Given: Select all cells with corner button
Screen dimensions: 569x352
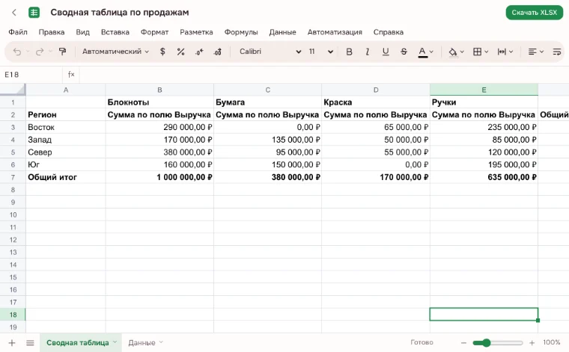Looking at the screenshot, I should tap(13, 90).
